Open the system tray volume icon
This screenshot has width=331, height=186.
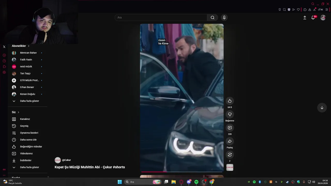click(x=313, y=182)
